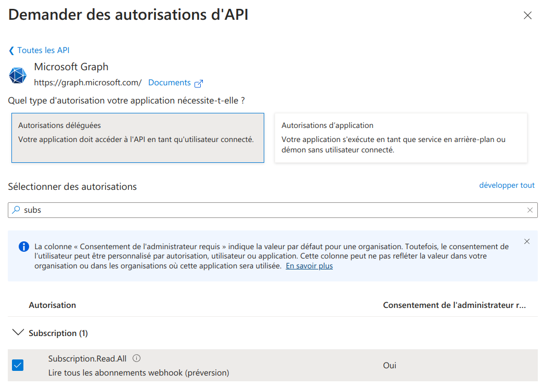Click the external link icon beside Documents

click(x=199, y=83)
